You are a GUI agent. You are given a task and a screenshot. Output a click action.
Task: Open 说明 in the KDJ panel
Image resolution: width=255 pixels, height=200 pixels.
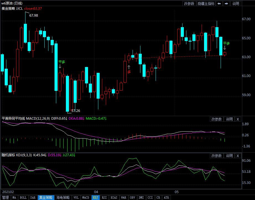(x=229, y=156)
